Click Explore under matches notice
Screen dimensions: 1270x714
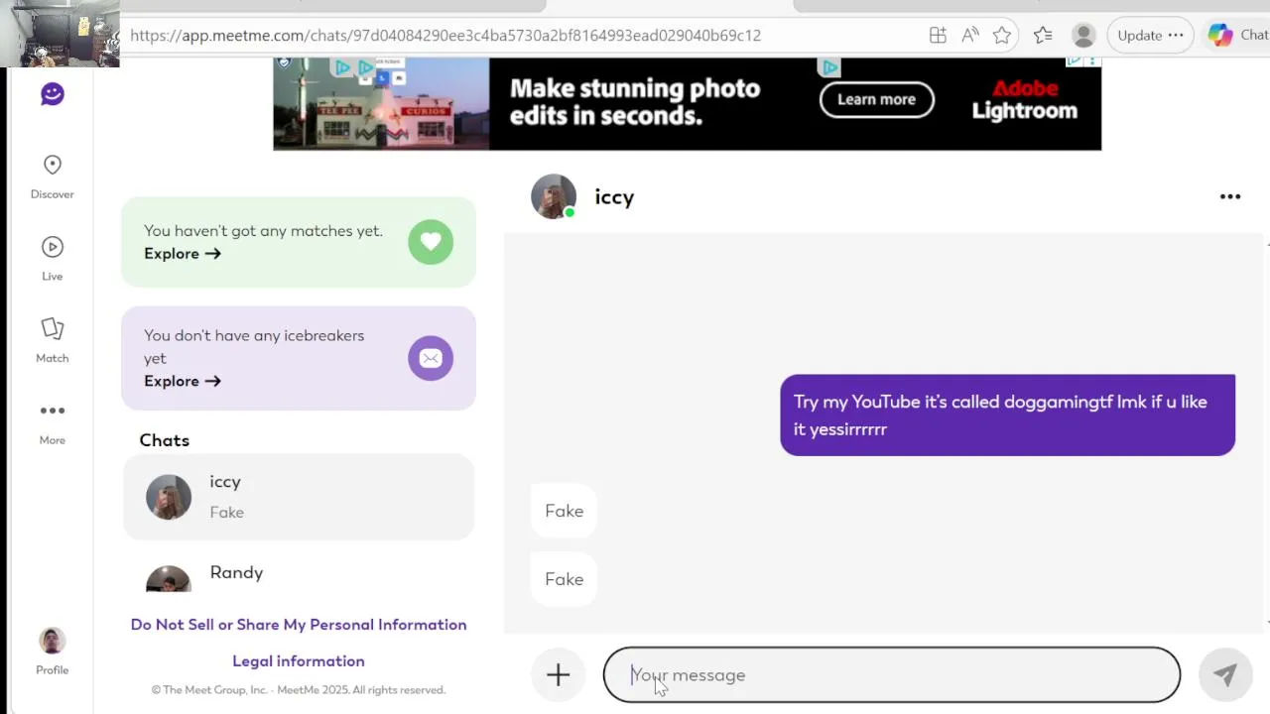coord(183,254)
